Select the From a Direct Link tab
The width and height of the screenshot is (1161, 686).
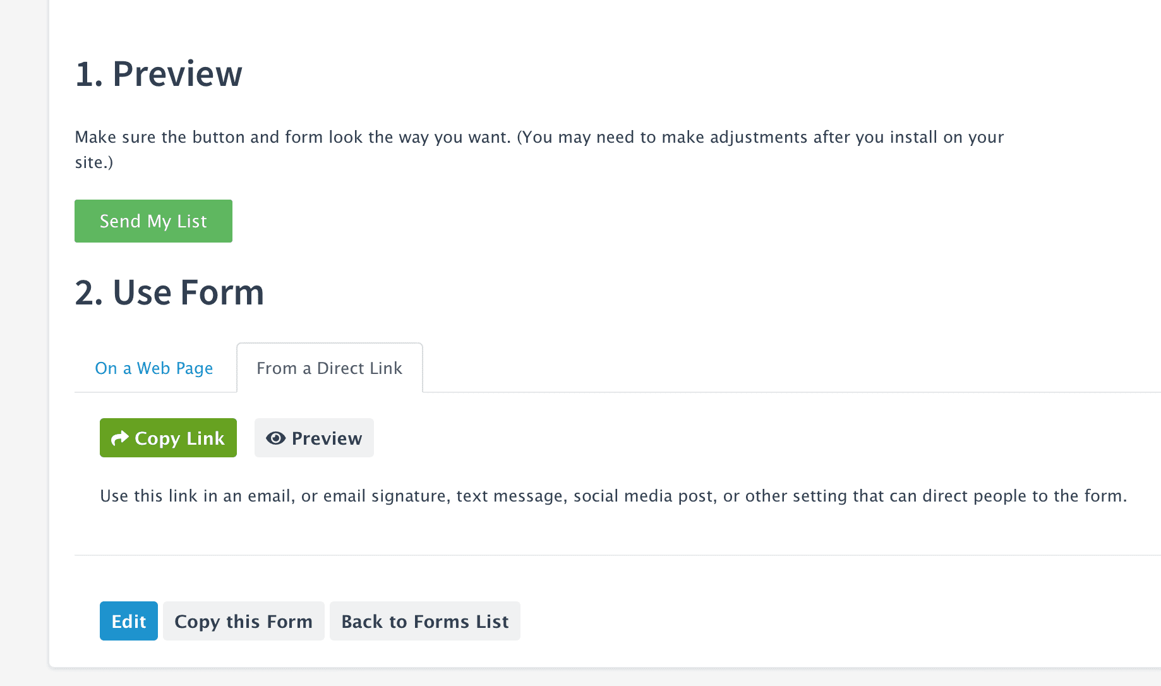[330, 368]
